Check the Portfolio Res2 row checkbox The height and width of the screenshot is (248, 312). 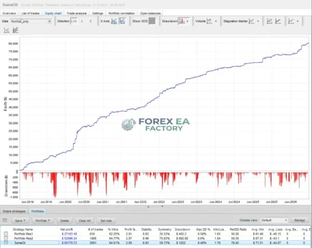6,238
